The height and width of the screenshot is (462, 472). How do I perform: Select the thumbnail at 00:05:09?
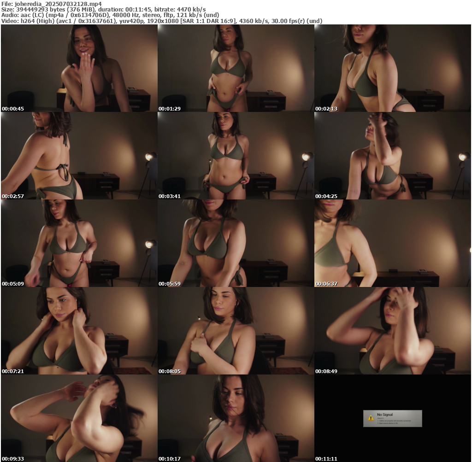[x=79, y=243]
